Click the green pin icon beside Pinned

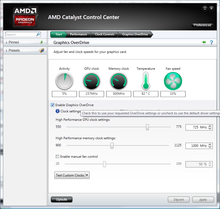click(42, 42)
